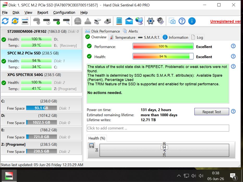The height and width of the screenshot is (182, 243).
Task: Click Hard Disk Sentinel taskbar icon
Action: pos(9,176)
